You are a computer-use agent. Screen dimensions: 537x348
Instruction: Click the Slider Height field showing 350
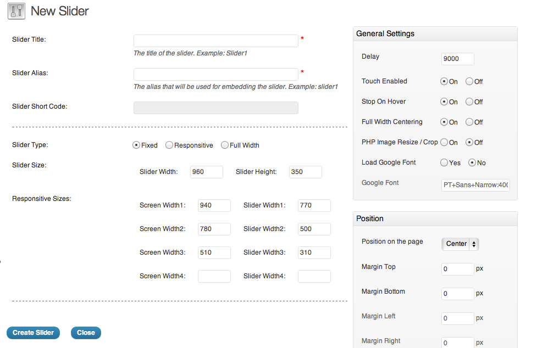[x=306, y=172]
